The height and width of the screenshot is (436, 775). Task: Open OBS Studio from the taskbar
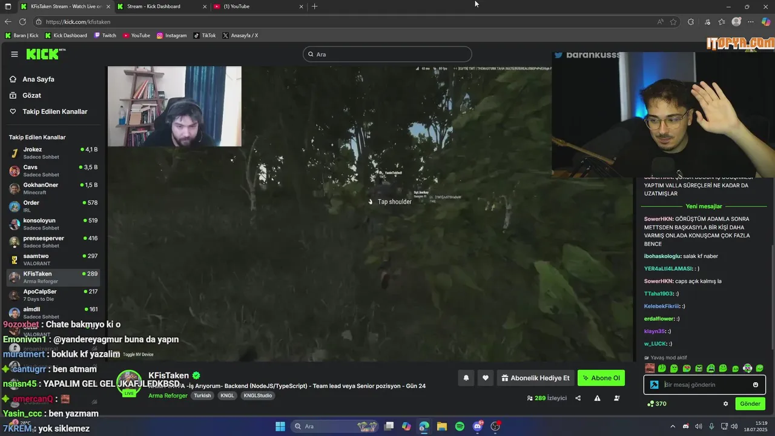pos(495,426)
